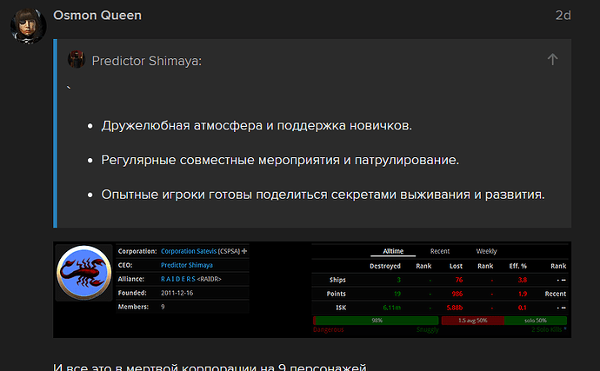The image size is (600, 371).
Task: Click the Recent label in Rank column
Action: coord(556,294)
